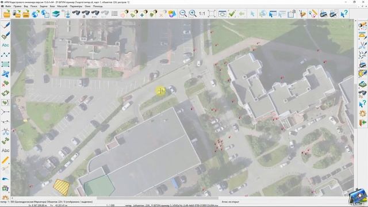Select the polyline node tool in left panel
The image size is (368, 207).
coord(5,55)
